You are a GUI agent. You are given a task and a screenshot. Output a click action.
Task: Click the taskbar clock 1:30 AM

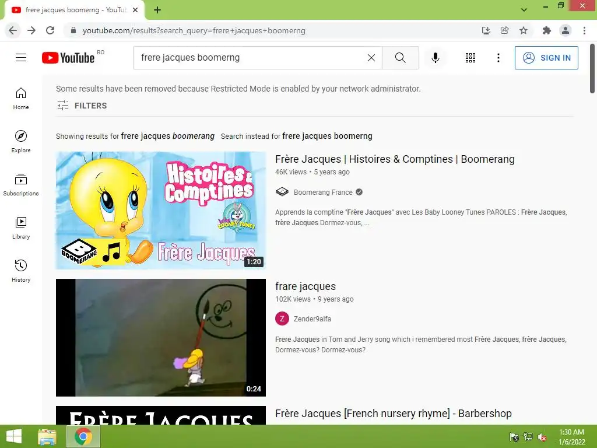tap(571, 437)
